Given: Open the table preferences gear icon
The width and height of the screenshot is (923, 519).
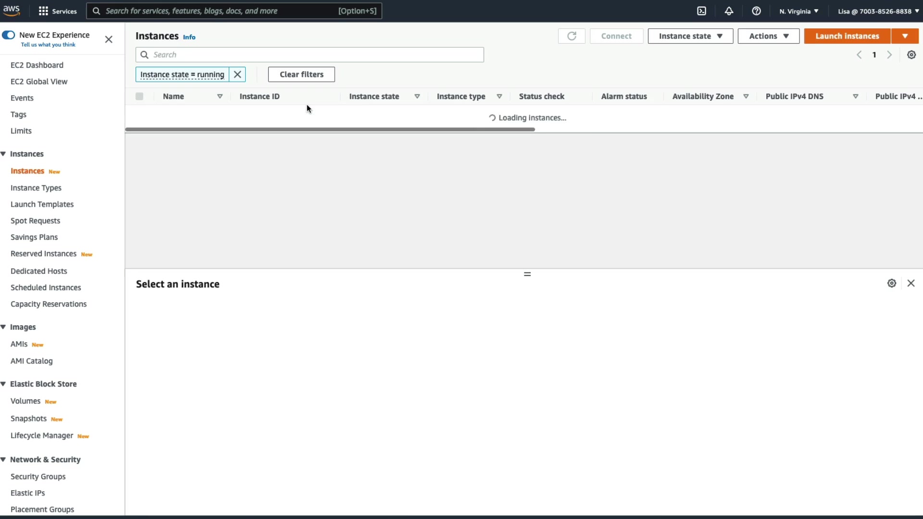Looking at the screenshot, I should click(911, 55).
